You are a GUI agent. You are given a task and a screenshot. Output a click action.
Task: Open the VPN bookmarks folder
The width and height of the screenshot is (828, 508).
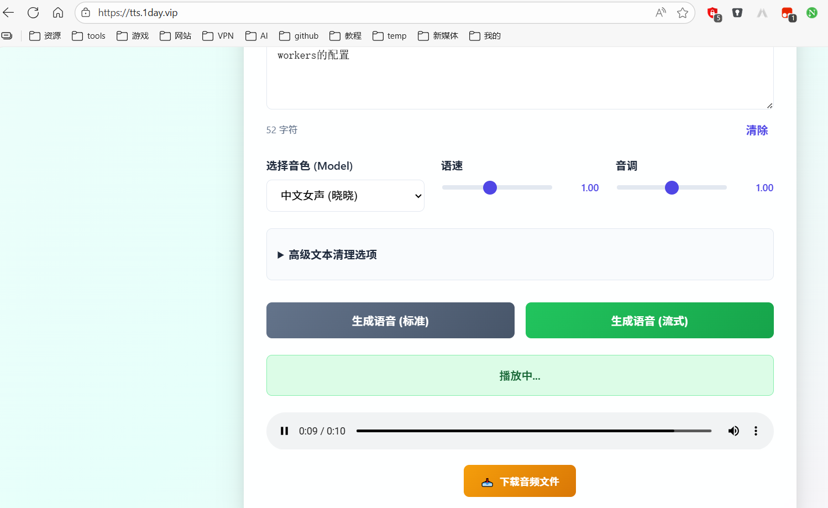218,36
